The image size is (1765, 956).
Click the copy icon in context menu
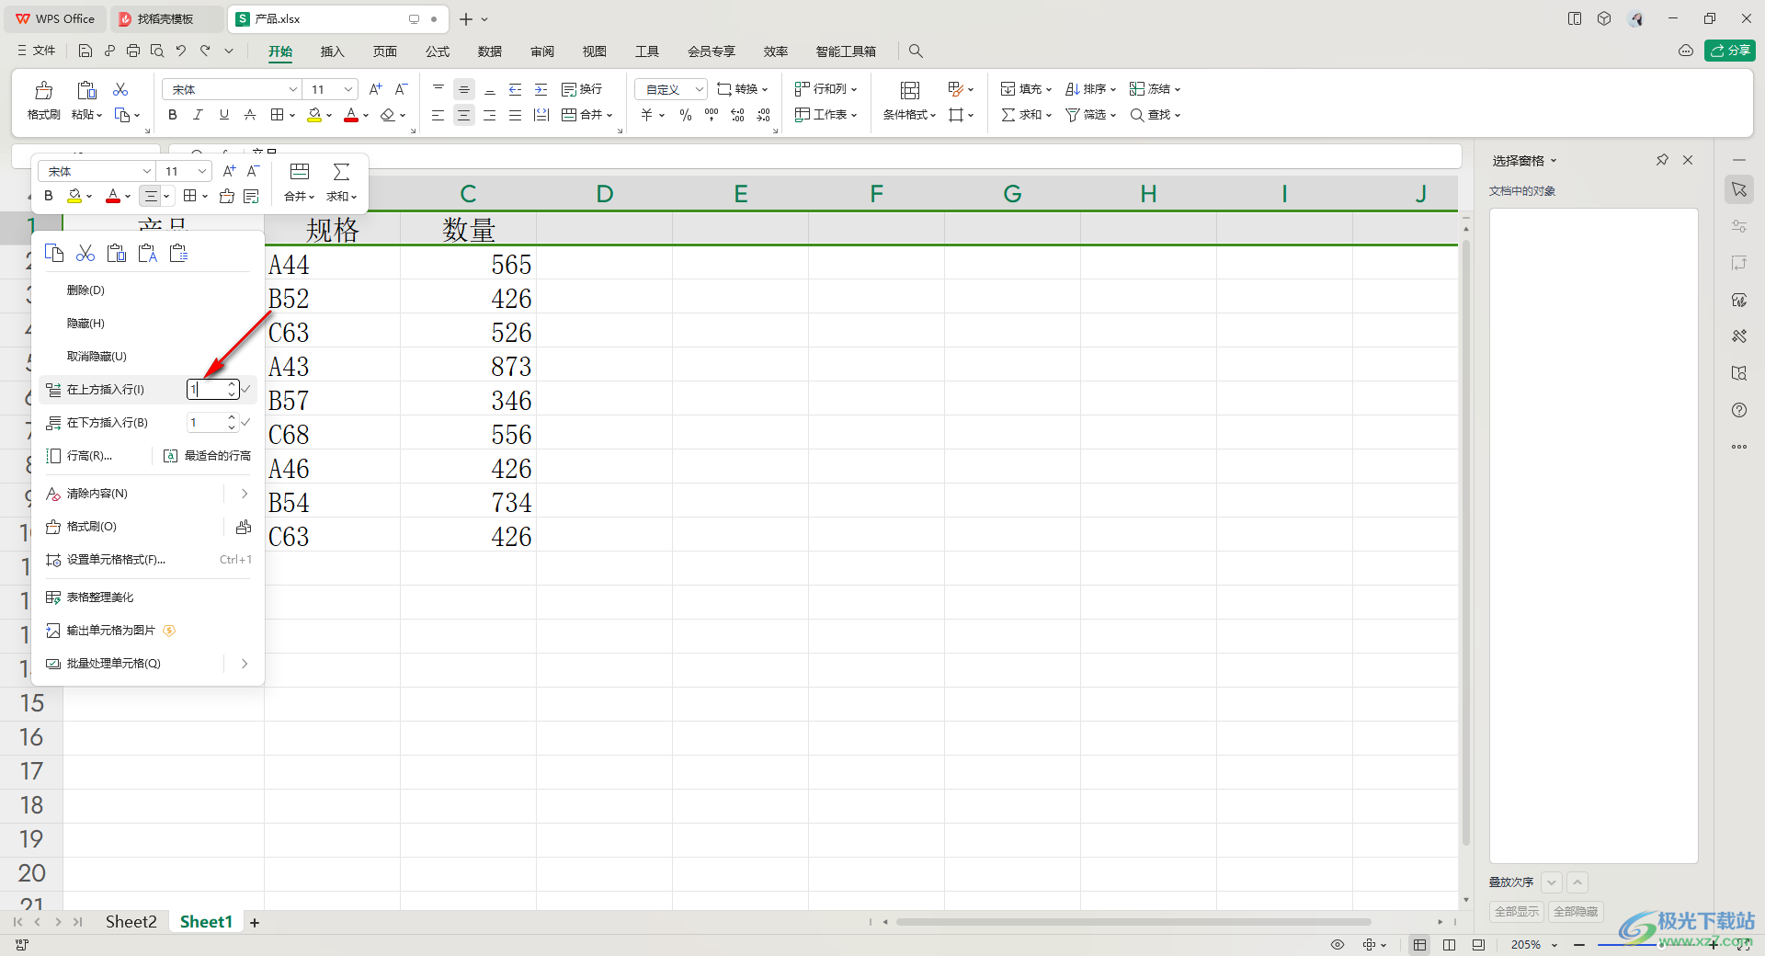tap(54, 253)
